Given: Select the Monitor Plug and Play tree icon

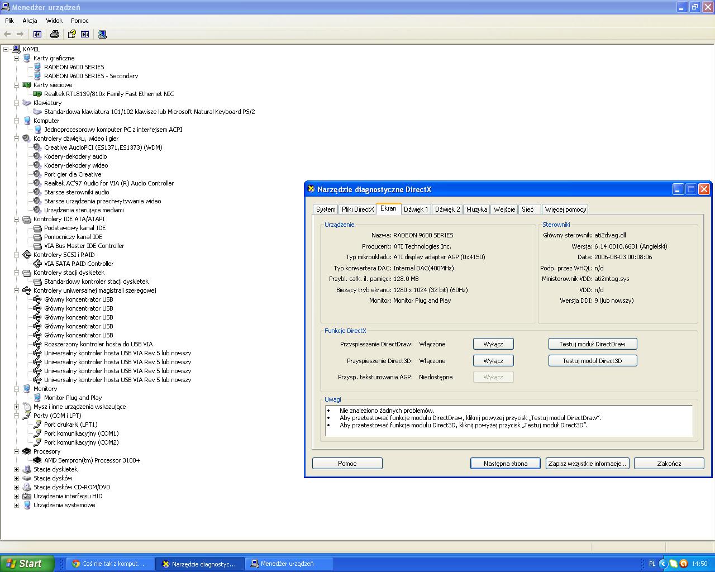Looking at the screenshot, I should (37, 398).
